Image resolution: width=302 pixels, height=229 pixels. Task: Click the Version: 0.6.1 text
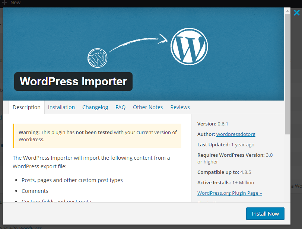213,124
